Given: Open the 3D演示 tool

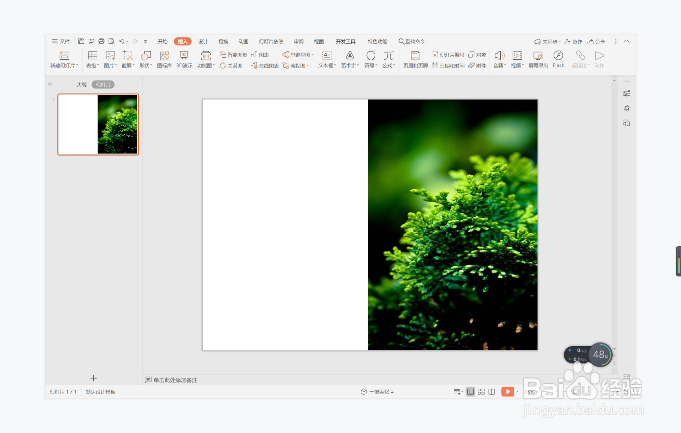Looking at the screenshot, I should pyautogui.click(x=184, y=59).
